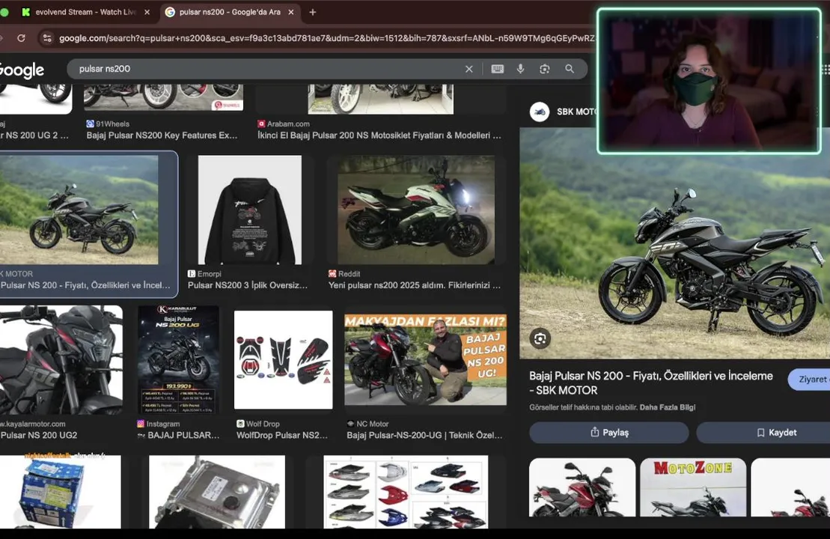The height and width of the screenshot is (539, 830).
Task: Select the blue spare part box thumbnail
Action: (x=61, y=492)
